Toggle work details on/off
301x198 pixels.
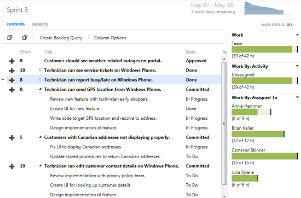point(289,25)
